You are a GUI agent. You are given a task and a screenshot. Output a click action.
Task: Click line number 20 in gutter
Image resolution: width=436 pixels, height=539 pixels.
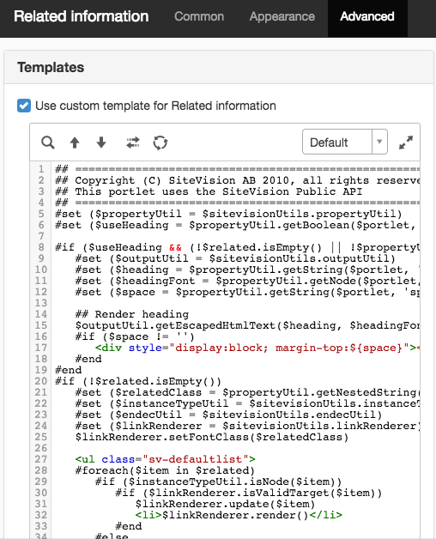[x=40, y=381]
